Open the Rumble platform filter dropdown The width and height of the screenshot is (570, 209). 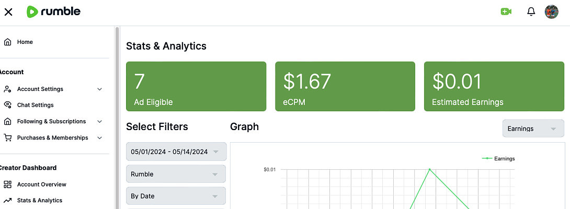(176, 174)
